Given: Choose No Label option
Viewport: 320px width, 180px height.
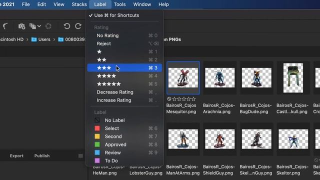Looking at the screenshot, I should 124,120.
